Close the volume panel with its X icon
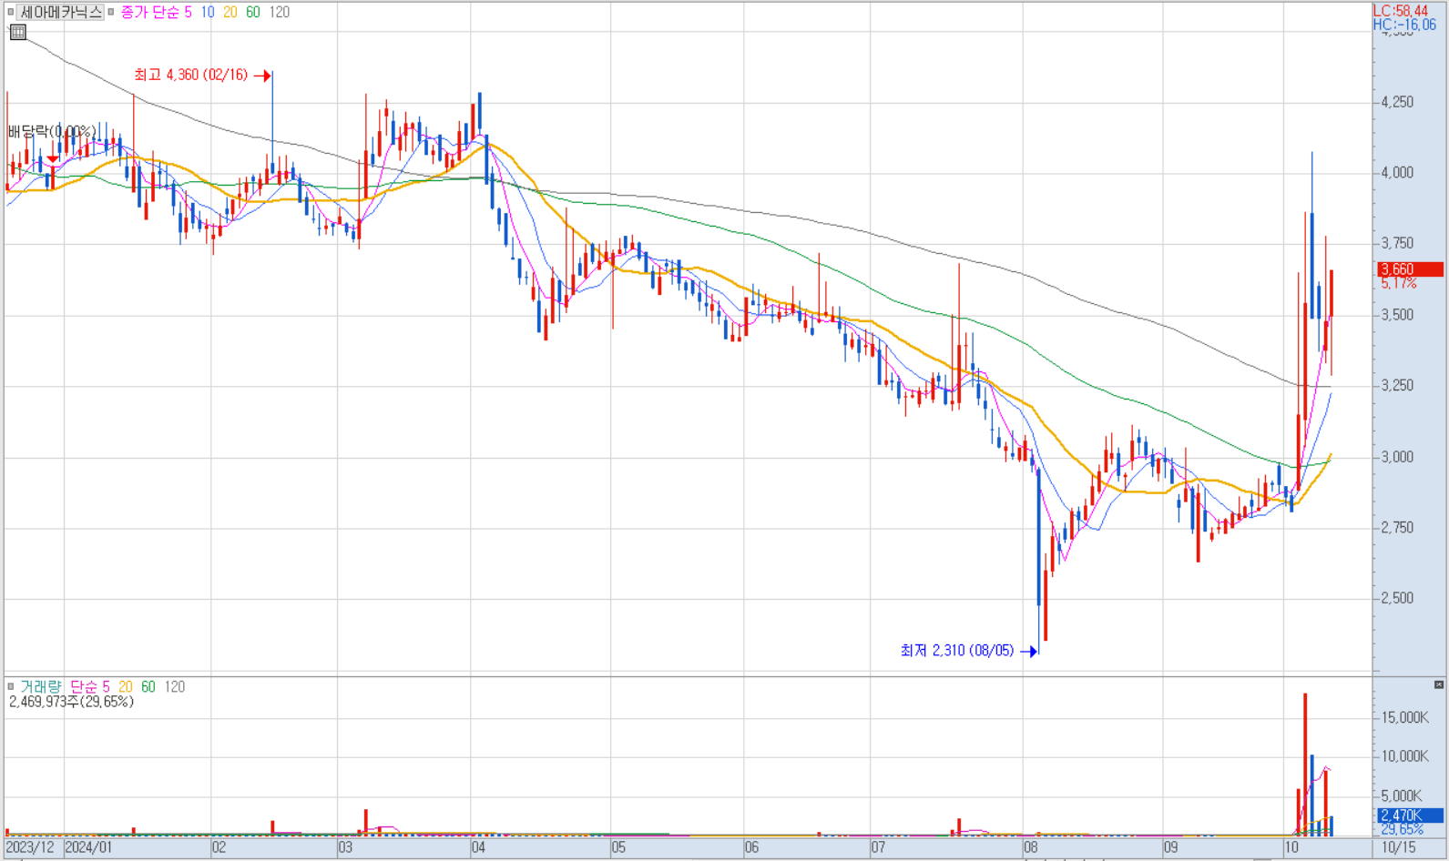The height and width of the screenshot is (861, 1449). 1439,684
